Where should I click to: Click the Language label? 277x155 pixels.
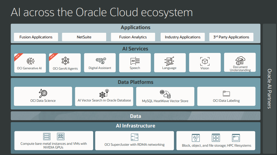pos(169,68)
